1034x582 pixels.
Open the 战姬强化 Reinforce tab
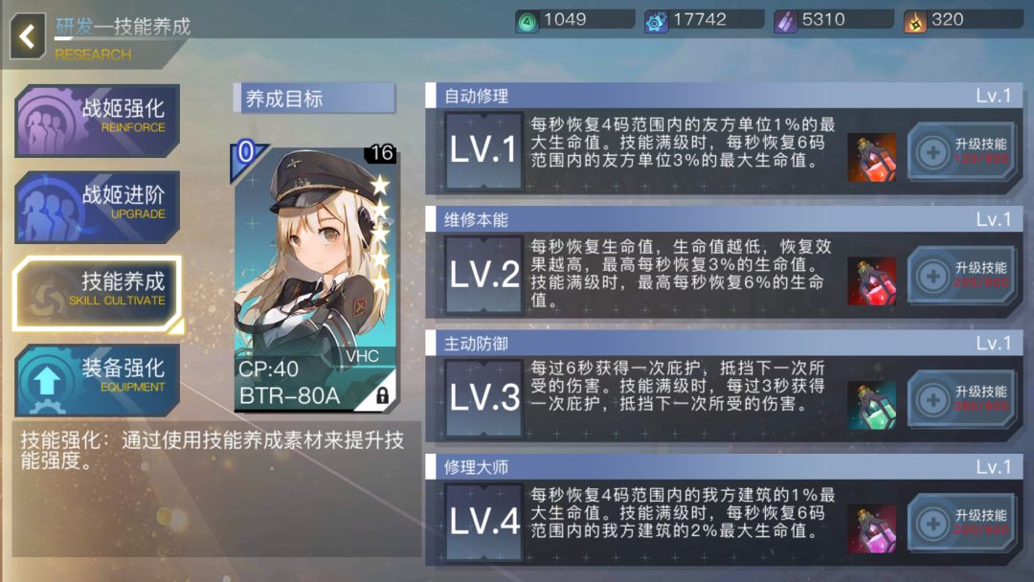coord(97,121)
